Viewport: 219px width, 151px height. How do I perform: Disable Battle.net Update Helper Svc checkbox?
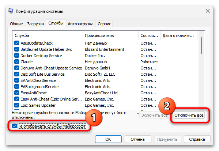pyautogui.click(x=16, y=49)
